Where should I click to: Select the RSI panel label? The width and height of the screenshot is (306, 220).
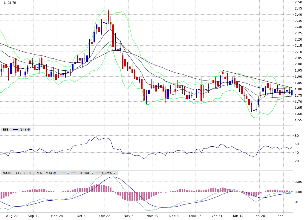pyautogui.click(x=5, y=130)
